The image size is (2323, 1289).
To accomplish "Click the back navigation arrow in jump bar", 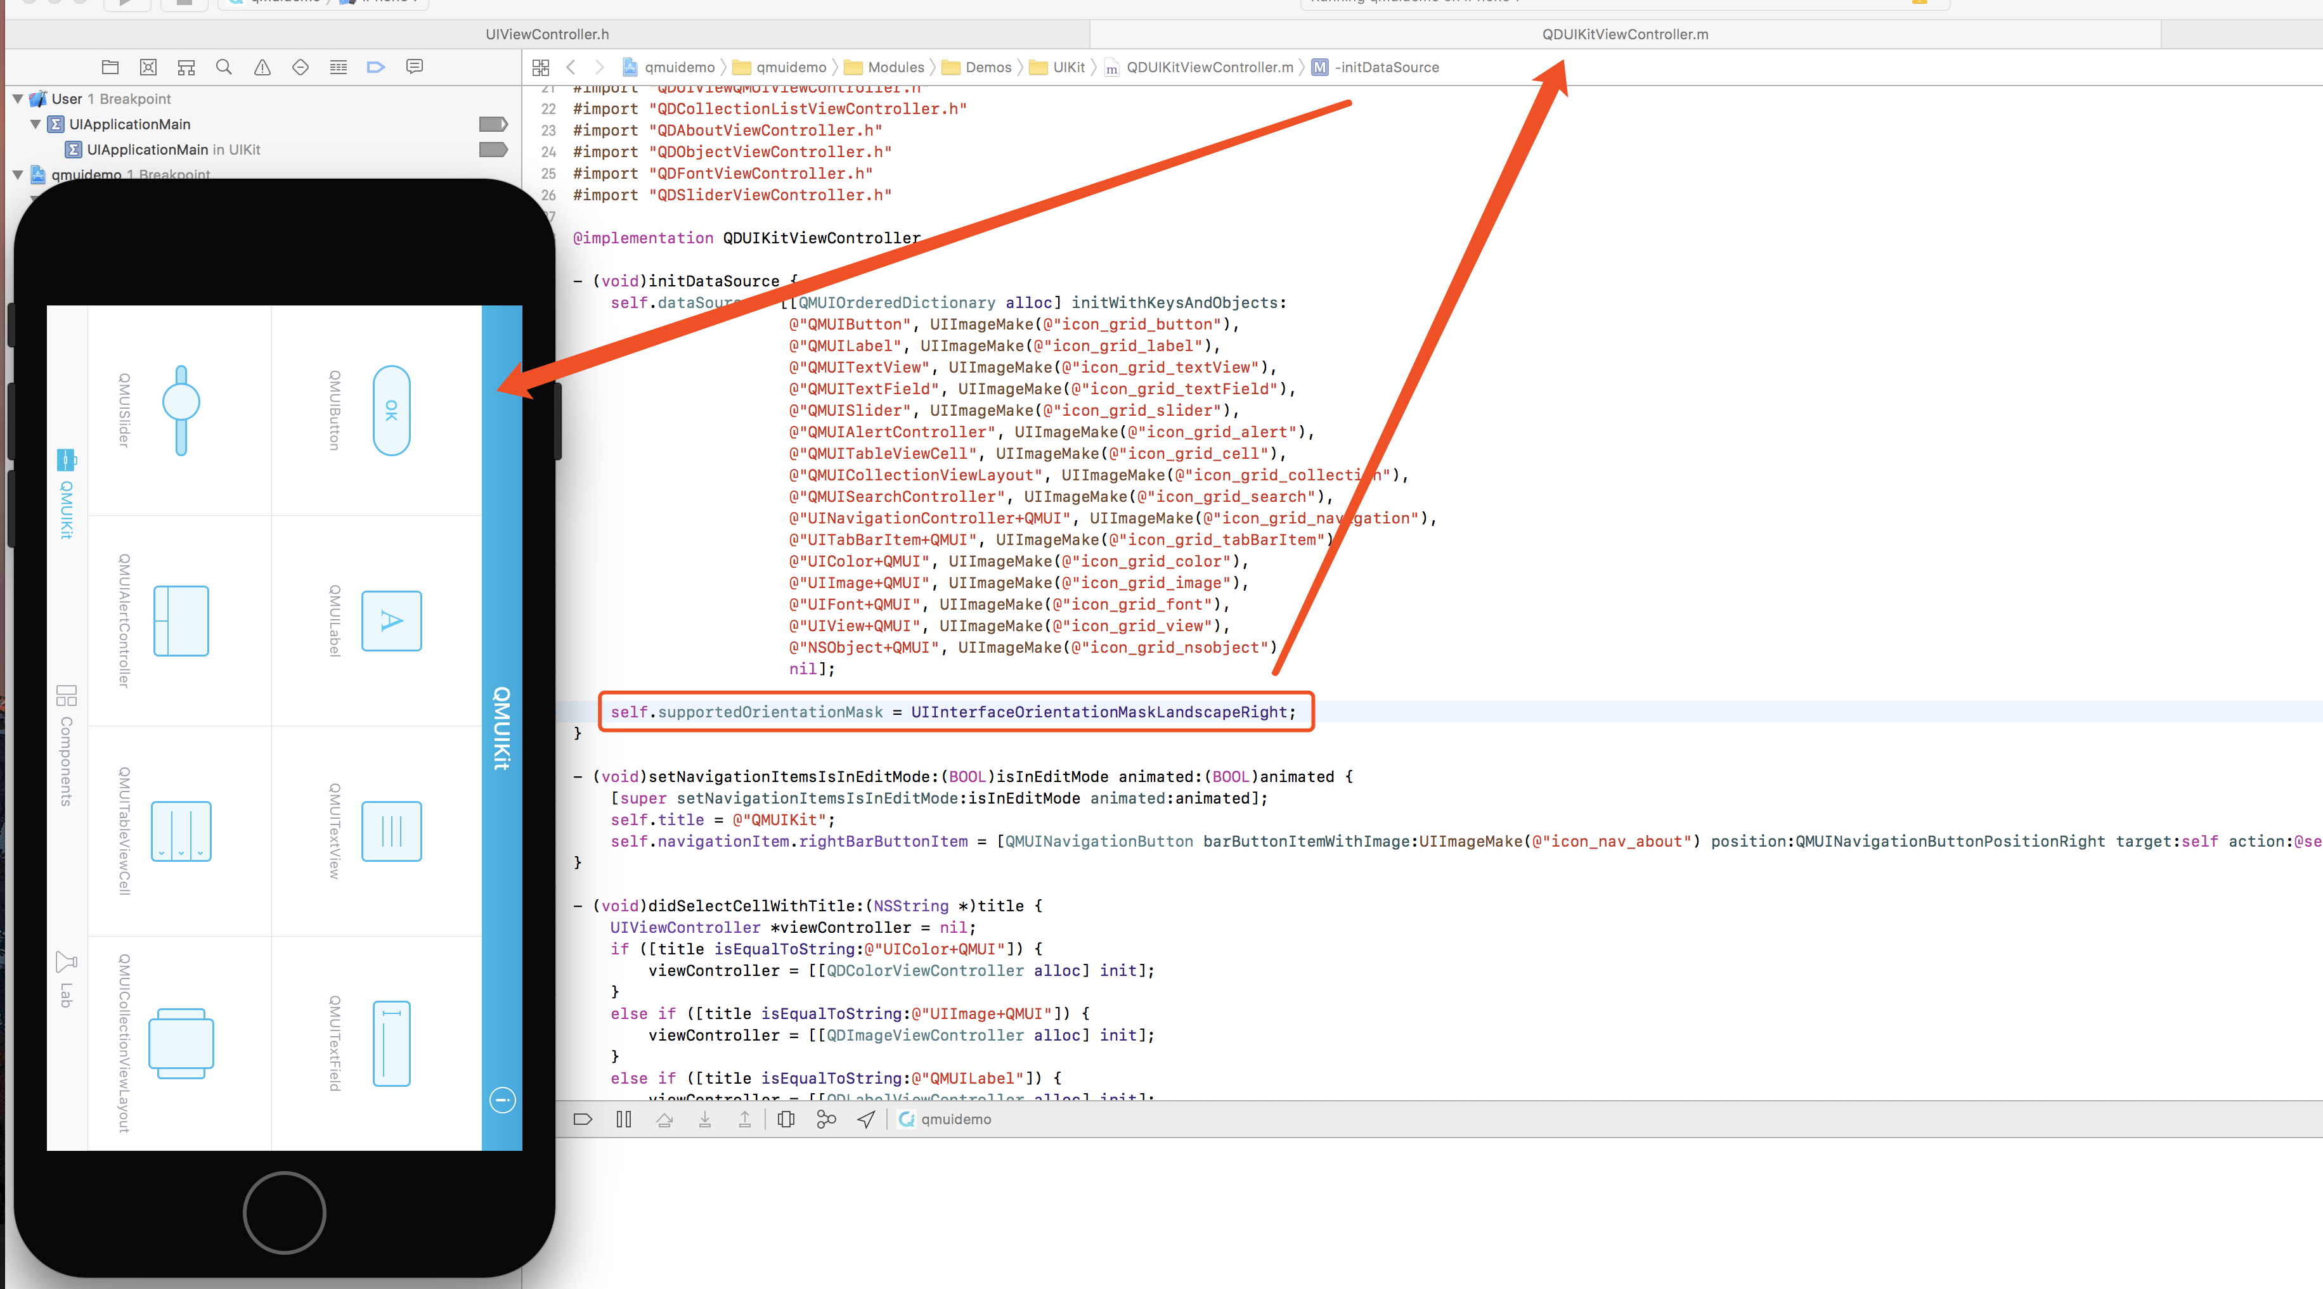I will click(x=572, y=67).
